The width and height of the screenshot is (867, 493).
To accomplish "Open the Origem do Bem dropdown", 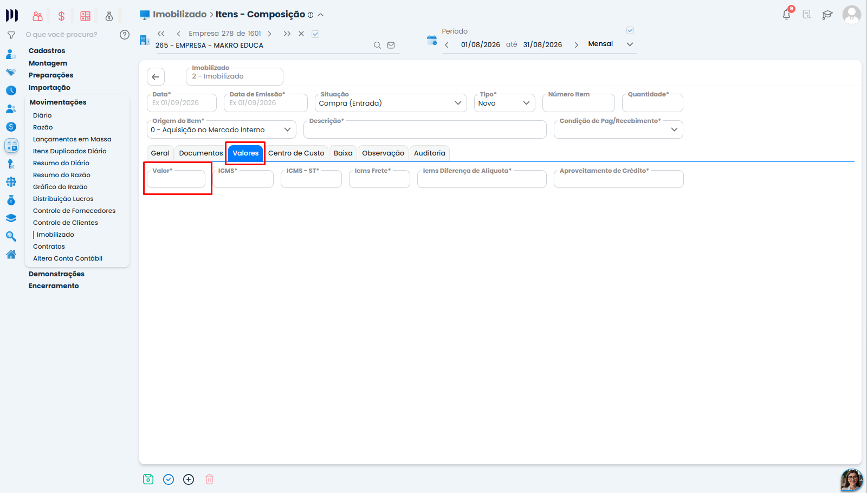I will pyautogui.click(x=222, y=129).
